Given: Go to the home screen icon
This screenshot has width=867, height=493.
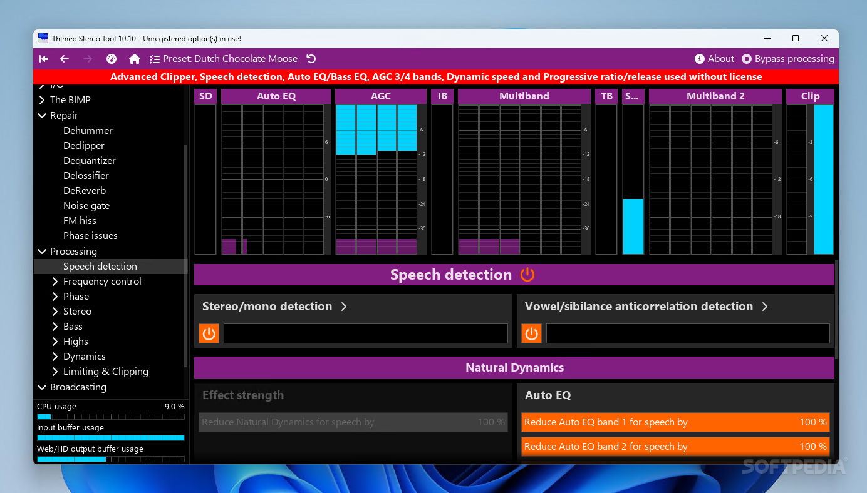Looking at the screenshot, I should (x=135, y=59).
